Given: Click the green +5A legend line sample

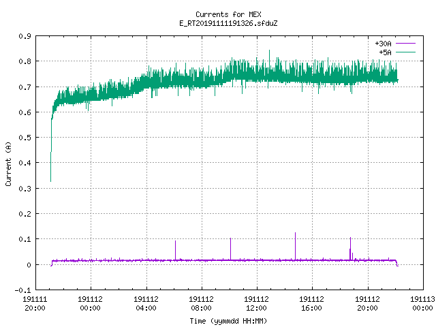Looking at the screenshot, I should click(x=405, y=52).
